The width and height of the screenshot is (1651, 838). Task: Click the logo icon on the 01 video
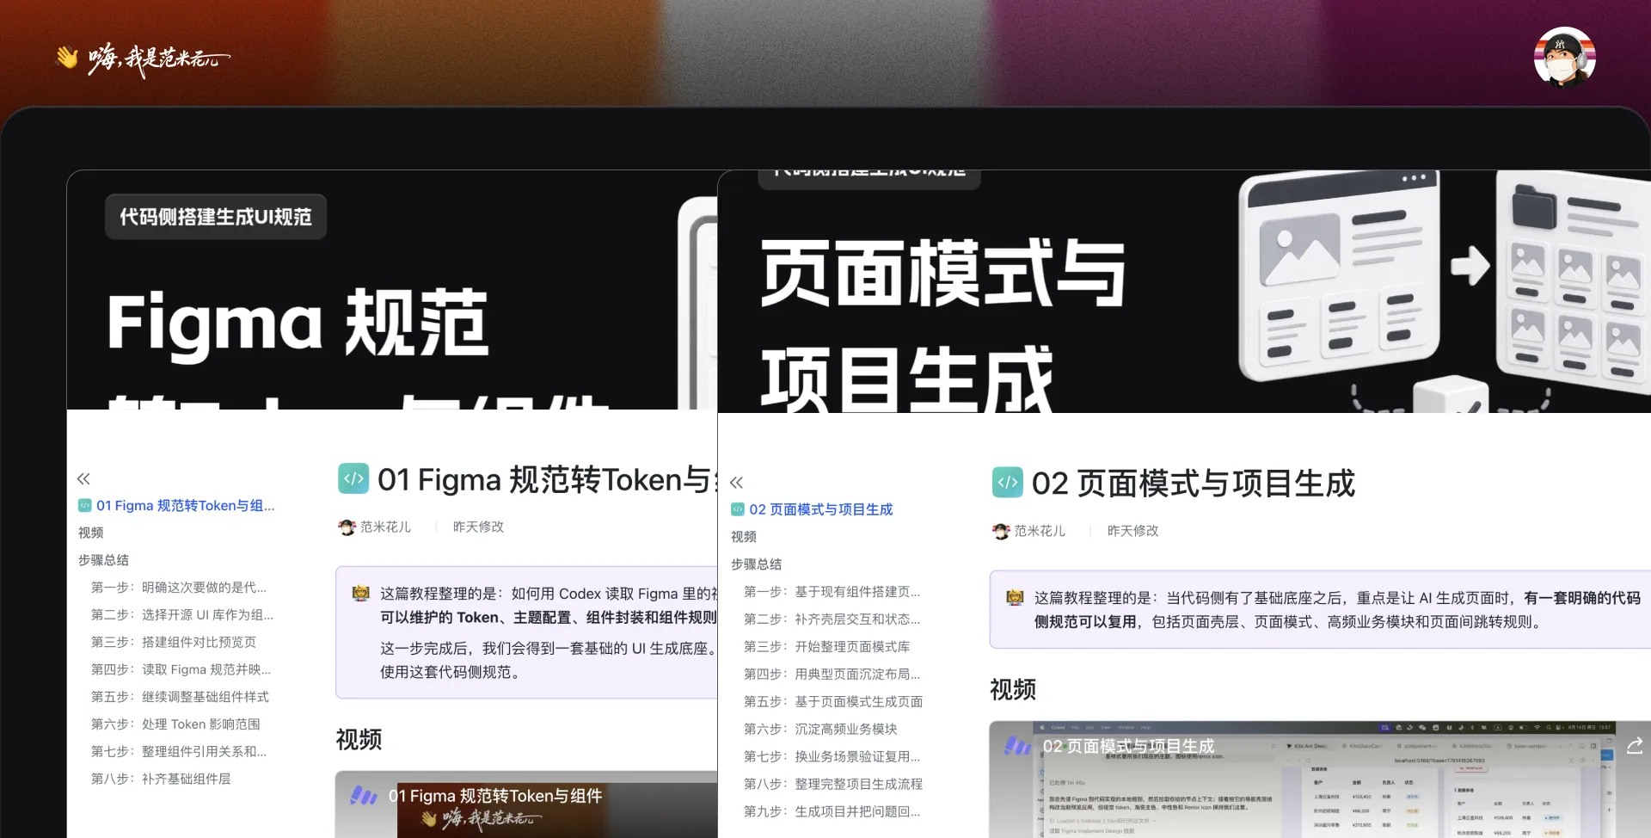point(364,796)
